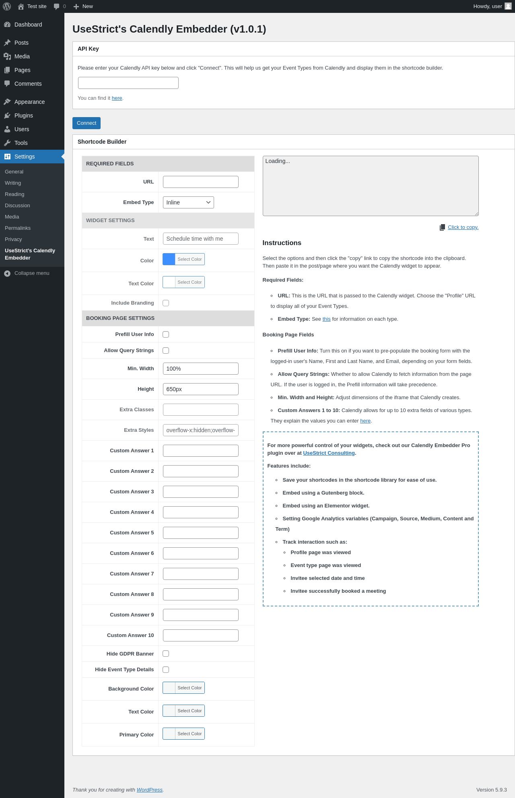The height and width of the screenshot is (798, 515).
Task: Check the Hide GDPR Banner checkbox
Action: click(x=166, y=654)
